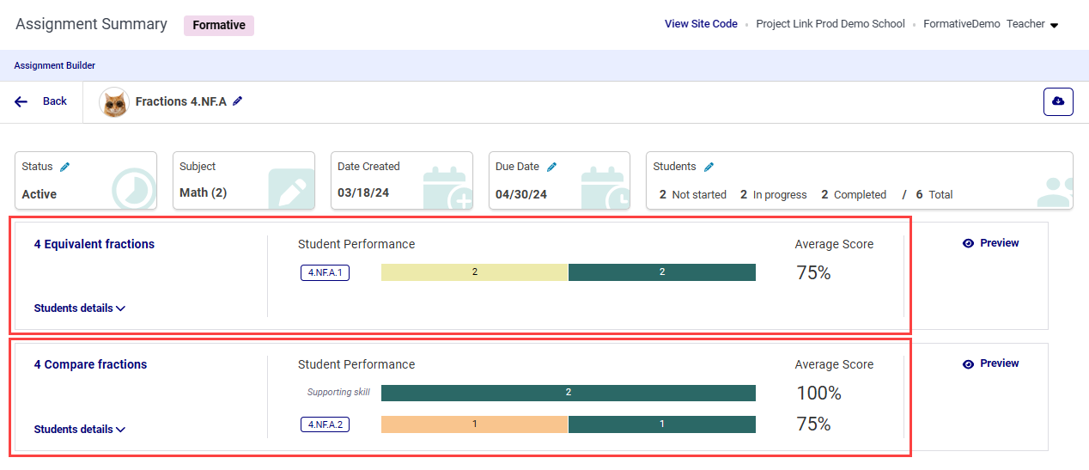Expand Students details under Equivalent fractions
This screenshot has height=470, width=1089.
coord(80,308)
